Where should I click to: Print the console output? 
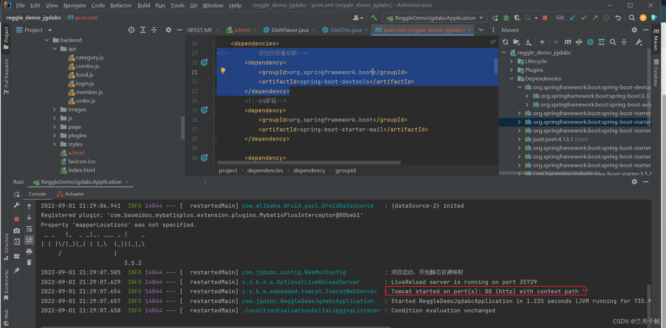(x=29, y=252)
